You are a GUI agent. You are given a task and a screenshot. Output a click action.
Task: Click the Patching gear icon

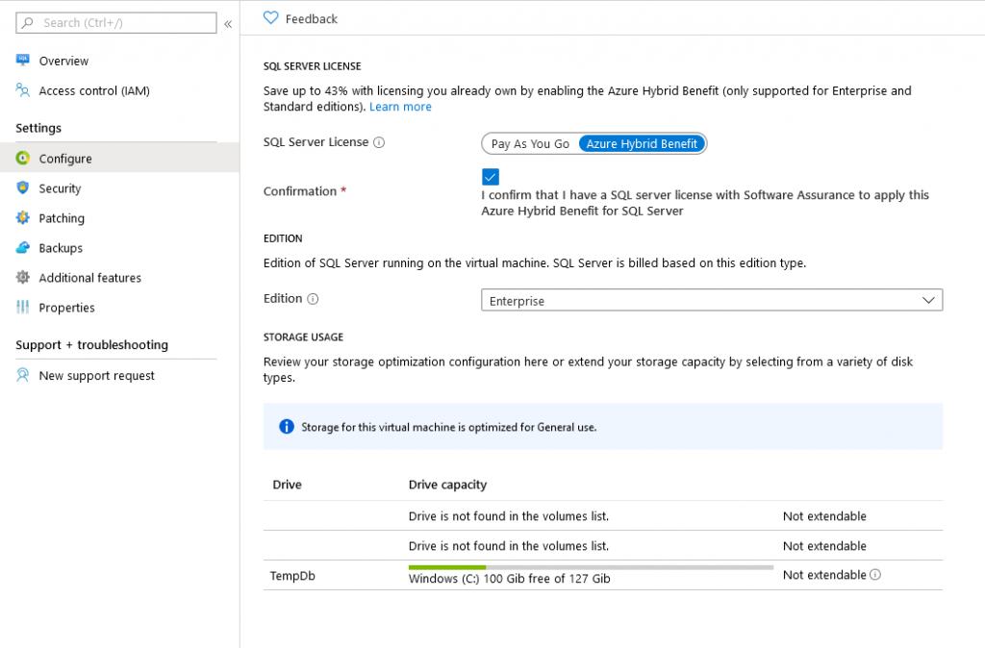23,218
